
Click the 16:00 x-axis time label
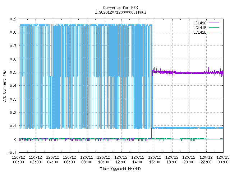pyautogui.click(x=155, y=162)
